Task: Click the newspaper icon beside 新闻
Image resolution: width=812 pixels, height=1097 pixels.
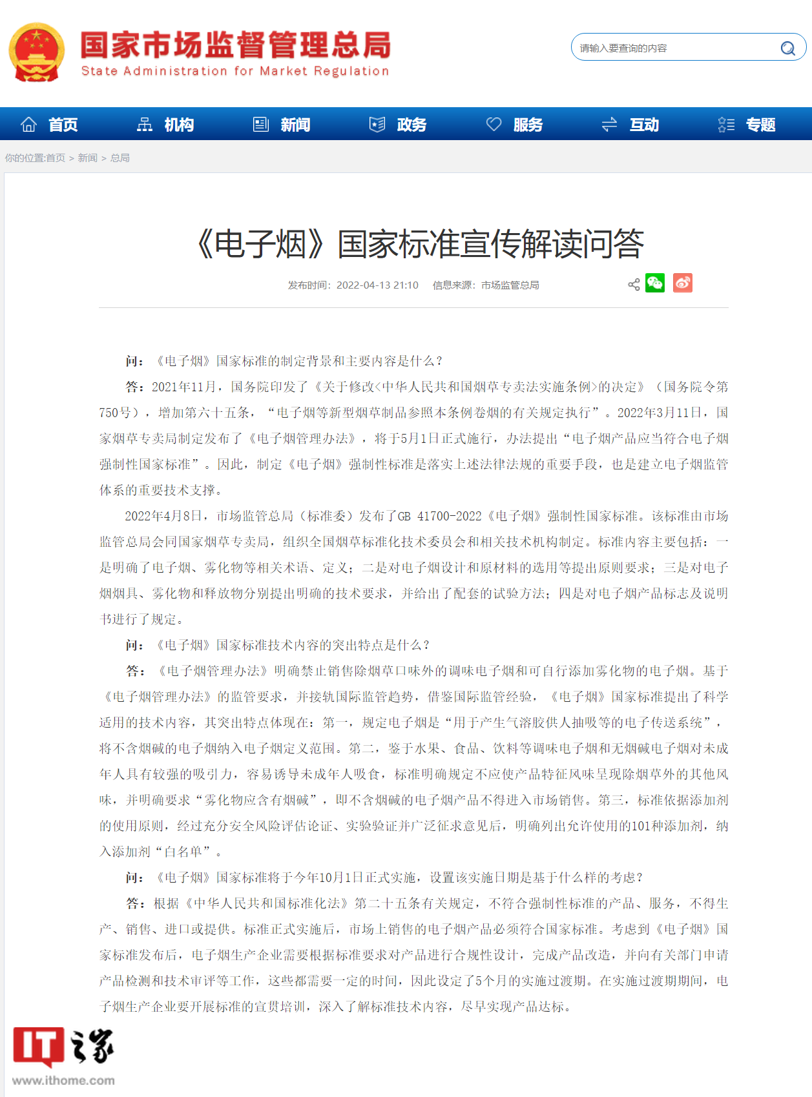Action: coord(261,125)
